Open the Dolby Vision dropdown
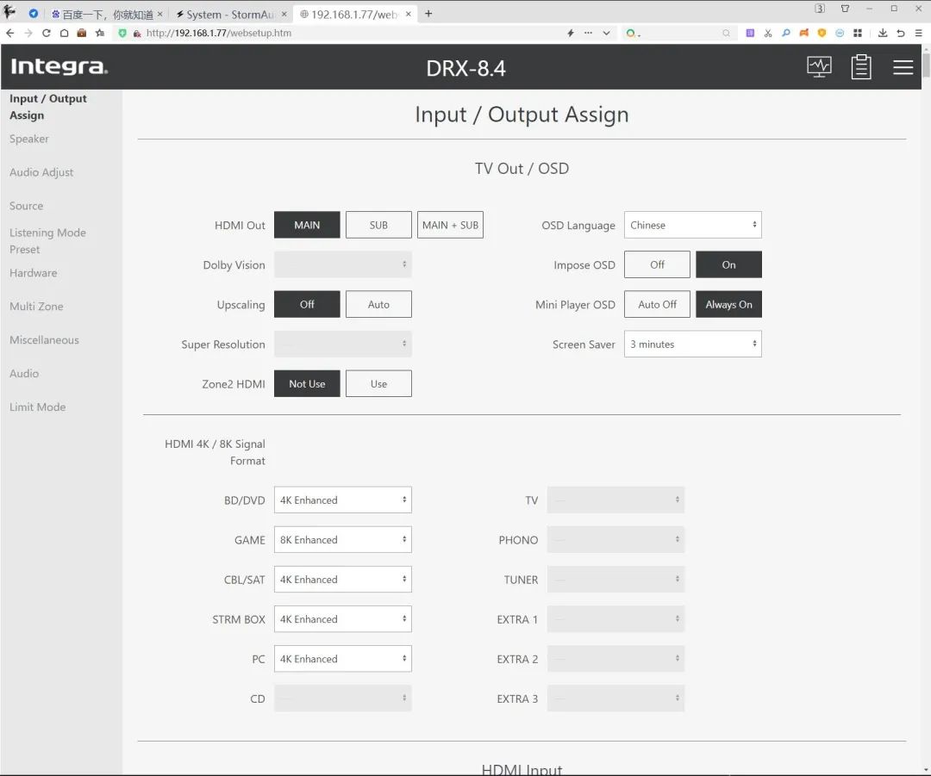The image size is (931, 776). click(x=342, y=264)
